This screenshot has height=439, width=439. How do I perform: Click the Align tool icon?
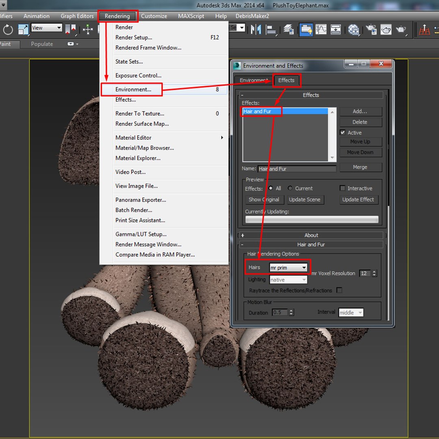(271, 29)
